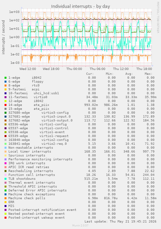161x229 pixels.
Task: Click the Thu 12:00 time axis label
Action: pos(121,69)
